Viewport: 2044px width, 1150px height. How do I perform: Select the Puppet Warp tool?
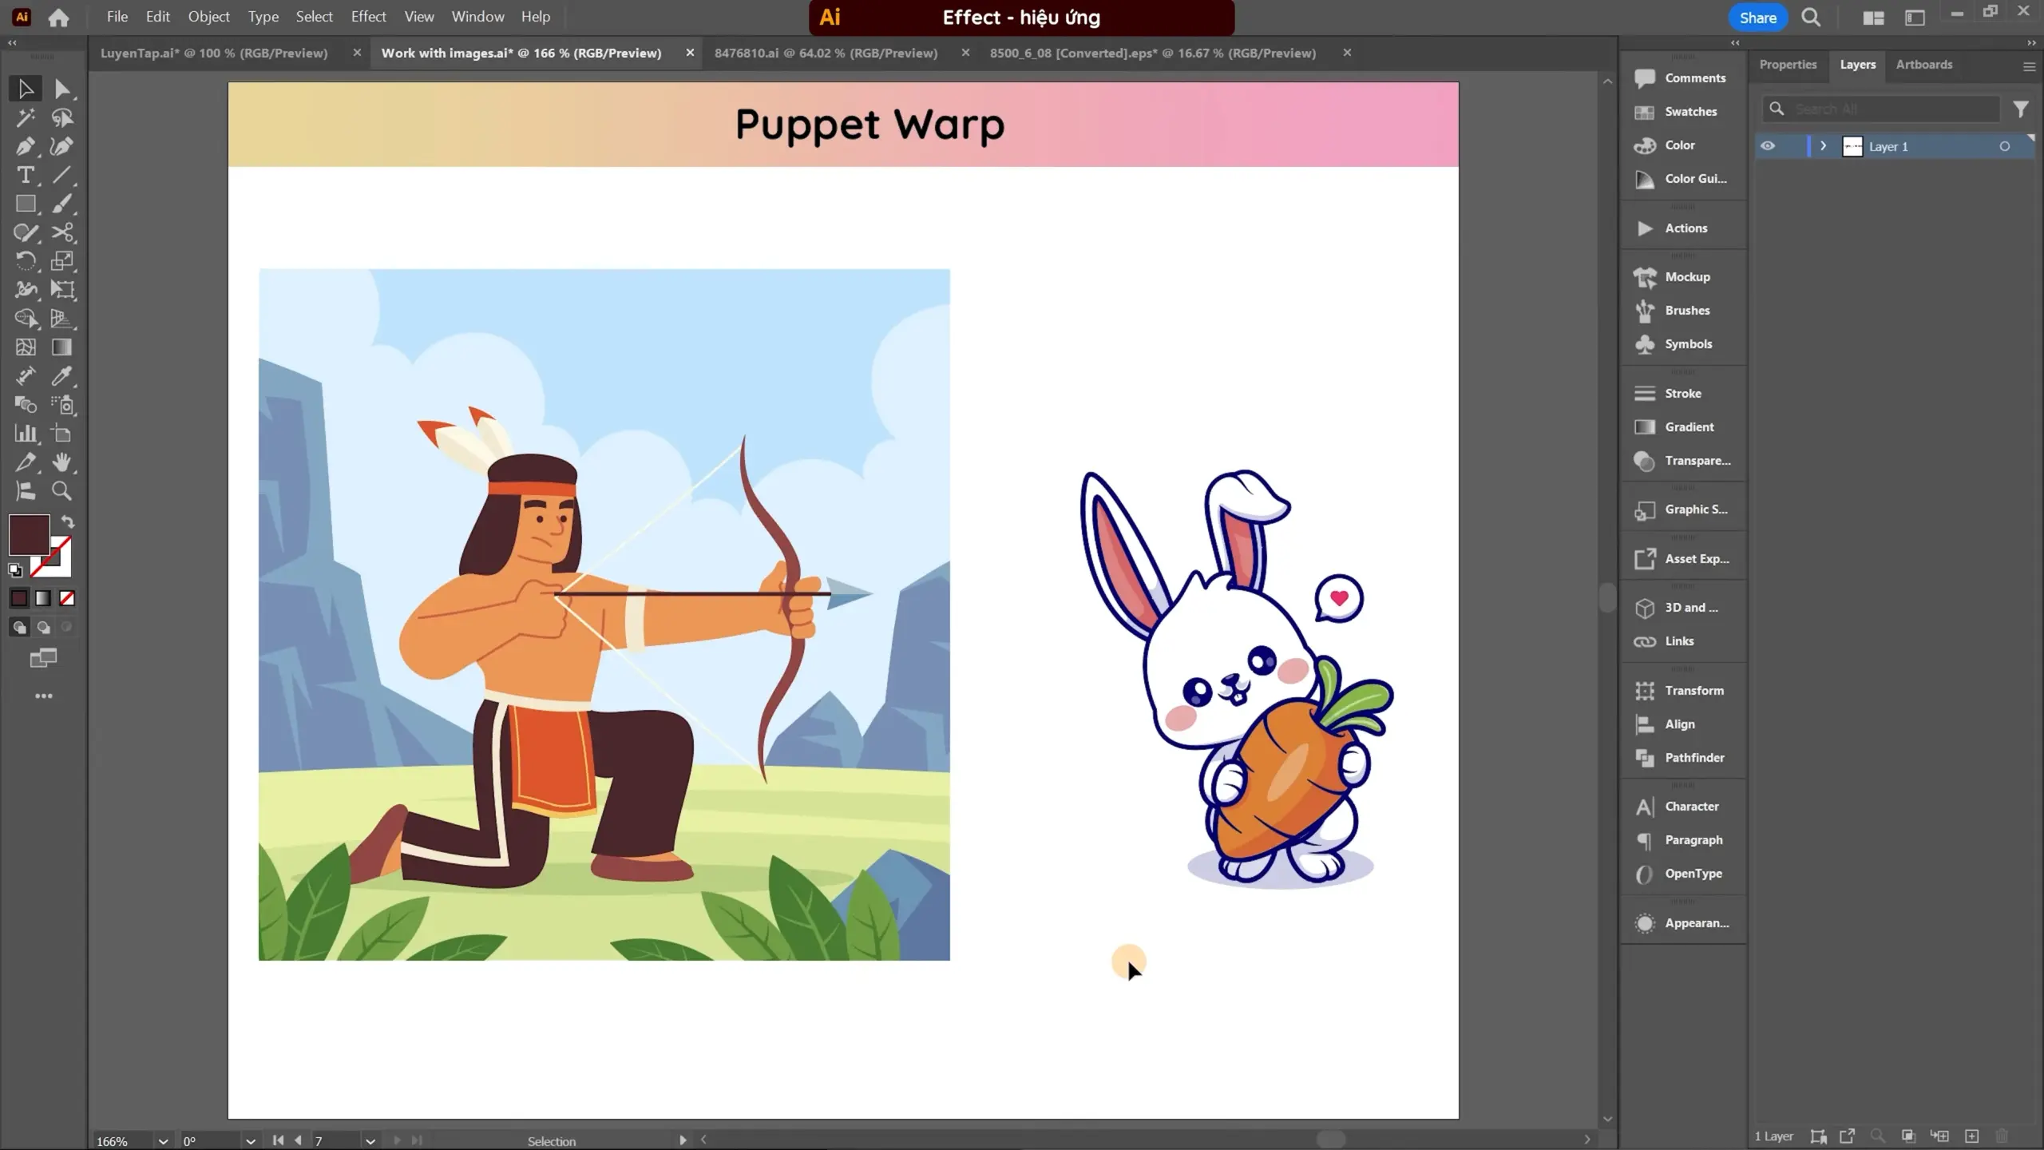pos(25,290)
